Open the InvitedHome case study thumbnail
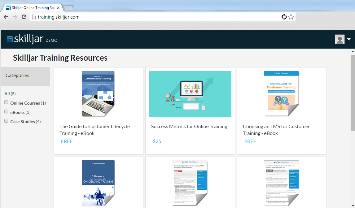 281,183
